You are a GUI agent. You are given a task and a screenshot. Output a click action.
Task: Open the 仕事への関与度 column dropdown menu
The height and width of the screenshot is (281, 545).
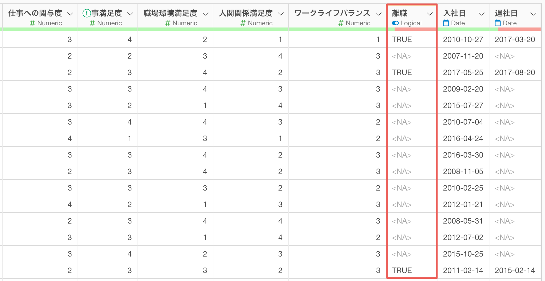tap(70, 14)
